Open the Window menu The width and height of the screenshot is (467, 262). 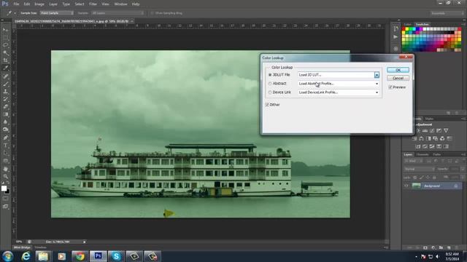click(x=120, y=4)
